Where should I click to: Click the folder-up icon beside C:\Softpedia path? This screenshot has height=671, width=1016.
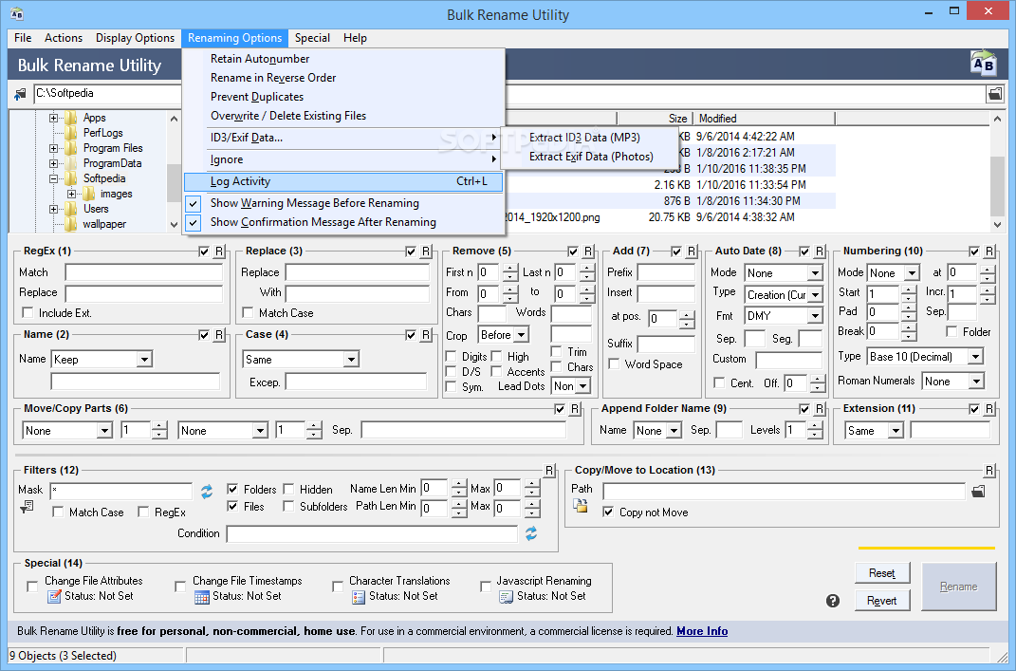point(20,95)
